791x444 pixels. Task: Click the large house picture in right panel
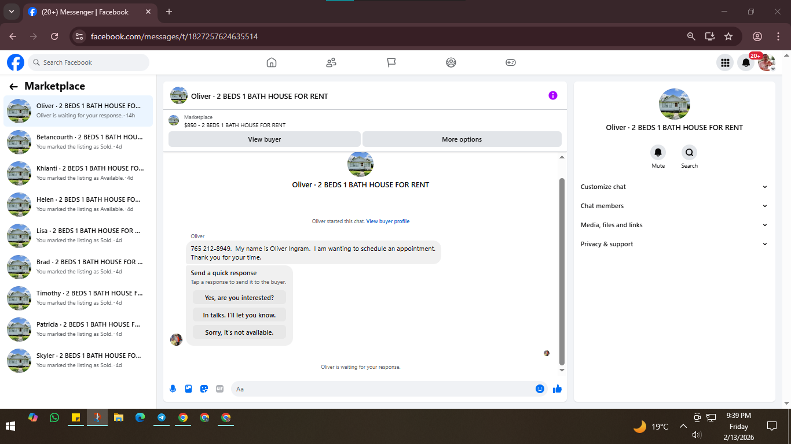[675, 104]
